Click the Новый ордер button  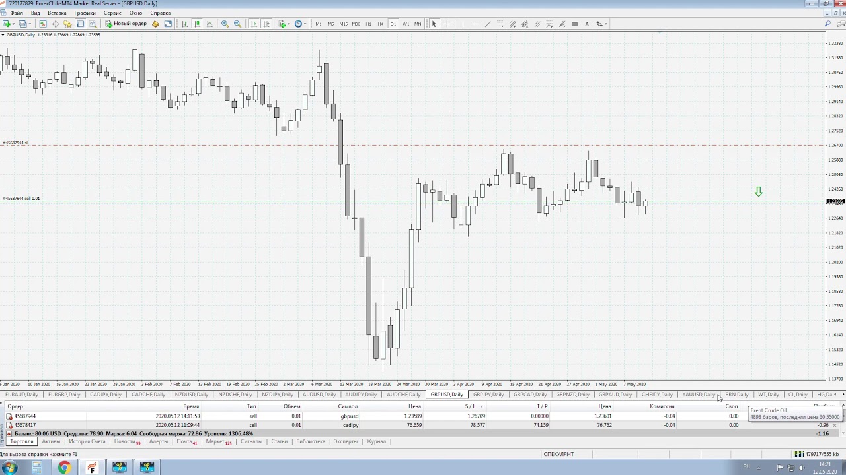pyautogui.click(x=126, y=24)
